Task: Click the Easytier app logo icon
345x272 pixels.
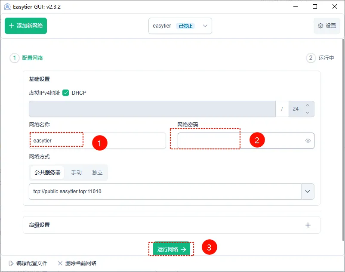Action: [x=7, y=6]
